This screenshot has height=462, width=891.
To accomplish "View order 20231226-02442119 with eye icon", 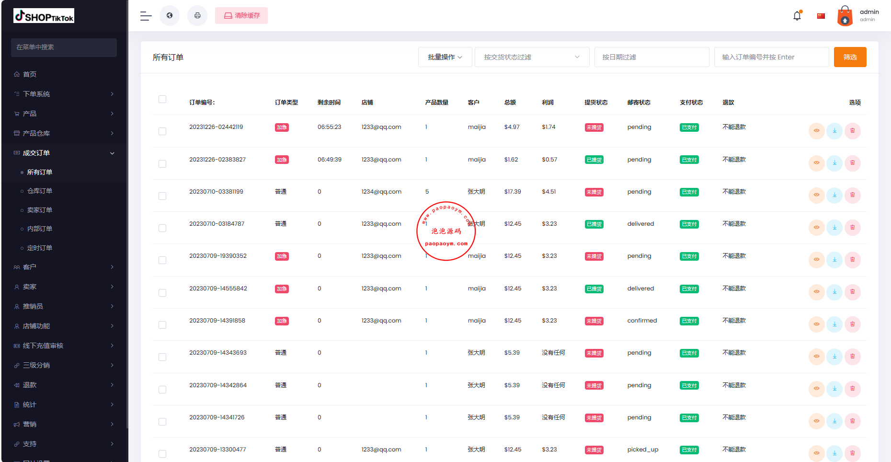I will click(x=816, y=131).
